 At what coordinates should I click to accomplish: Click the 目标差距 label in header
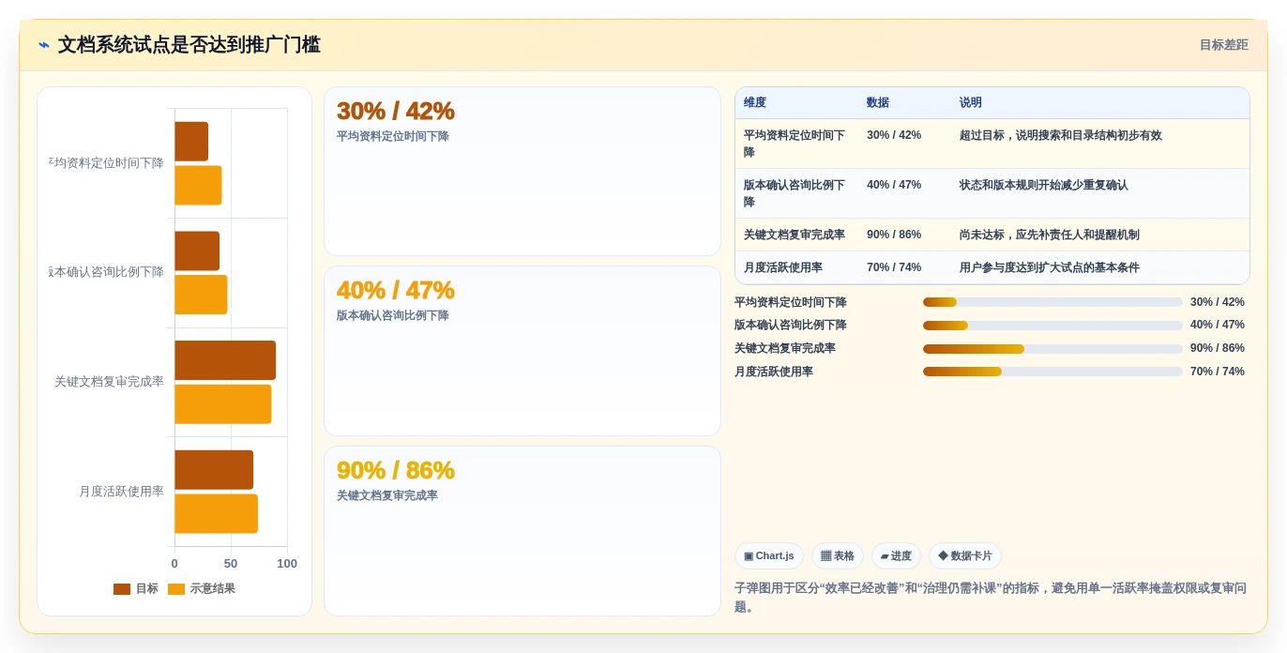[x=1223, y=45]
